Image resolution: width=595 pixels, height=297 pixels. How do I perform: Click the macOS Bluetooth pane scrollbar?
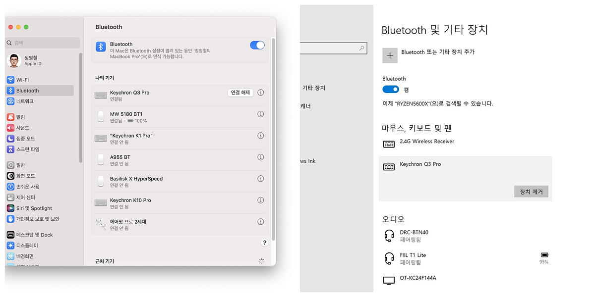[273, 139]
